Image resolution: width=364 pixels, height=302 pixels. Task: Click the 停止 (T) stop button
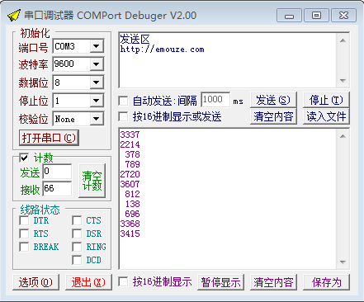(x=326, y=100)
